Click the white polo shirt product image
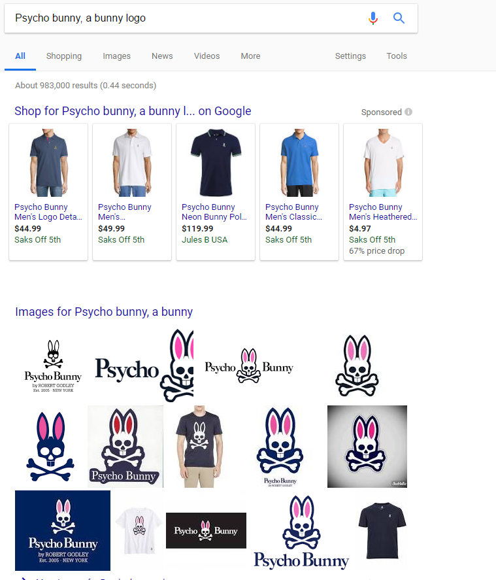 (132, 162)
